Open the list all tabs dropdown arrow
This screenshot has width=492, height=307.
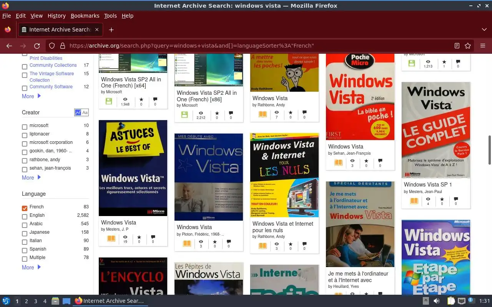pos(484,30)
